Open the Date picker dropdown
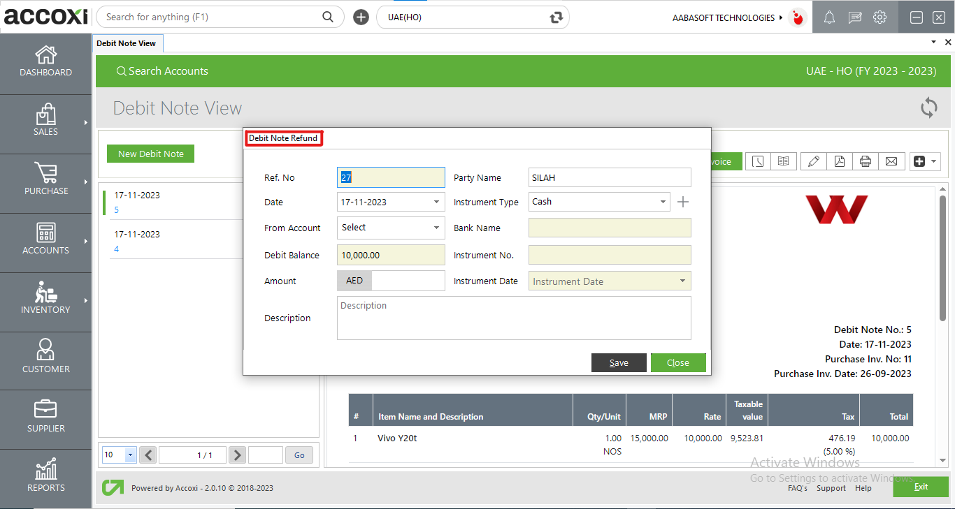 tap(436, 202)
